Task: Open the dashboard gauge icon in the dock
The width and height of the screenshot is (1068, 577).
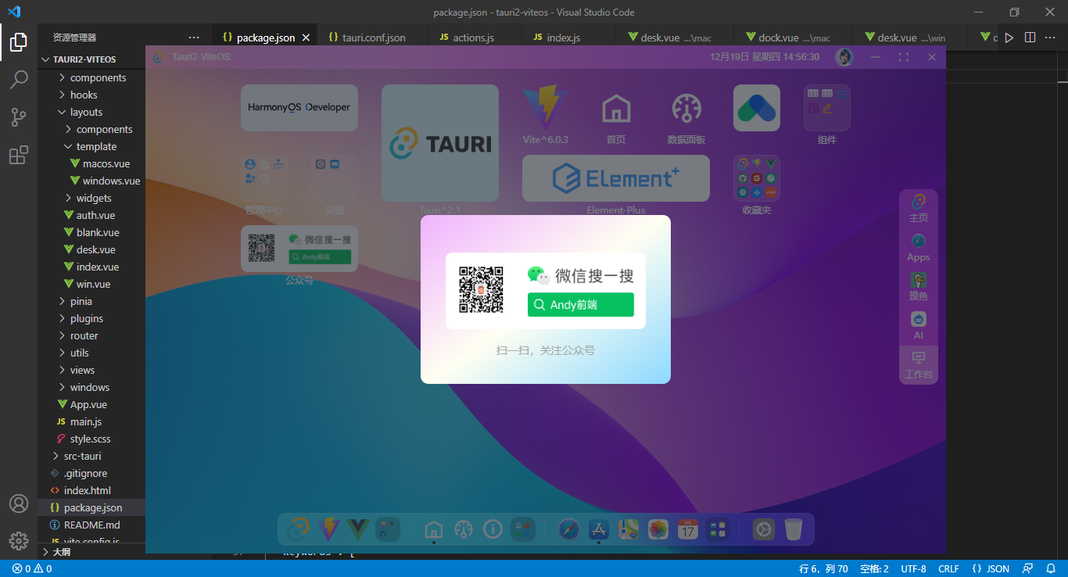Action: tap(464, 529)
